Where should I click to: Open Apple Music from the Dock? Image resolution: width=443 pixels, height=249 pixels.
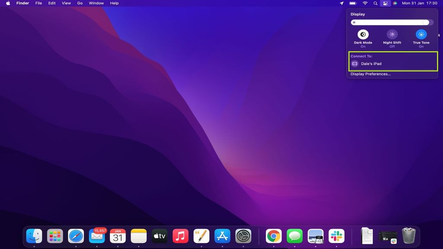point(180,236)
